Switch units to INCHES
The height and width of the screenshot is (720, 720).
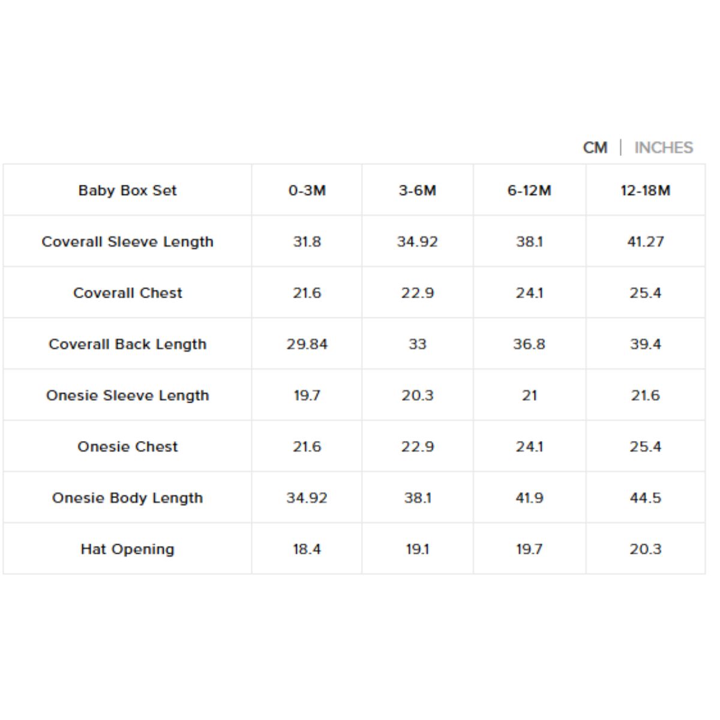pos(664,148)
